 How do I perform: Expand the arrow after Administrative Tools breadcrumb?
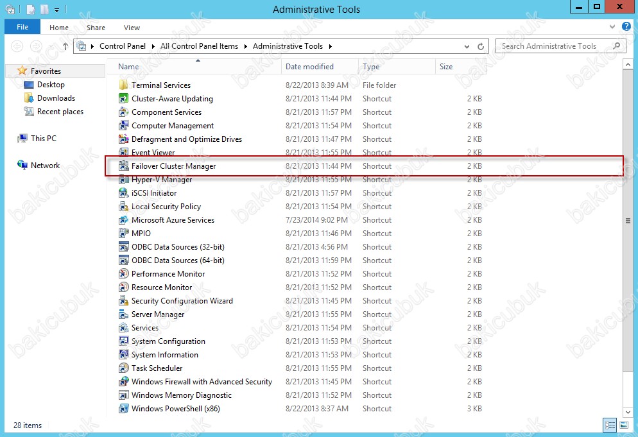pyautogui.click(x=331, y=46)
